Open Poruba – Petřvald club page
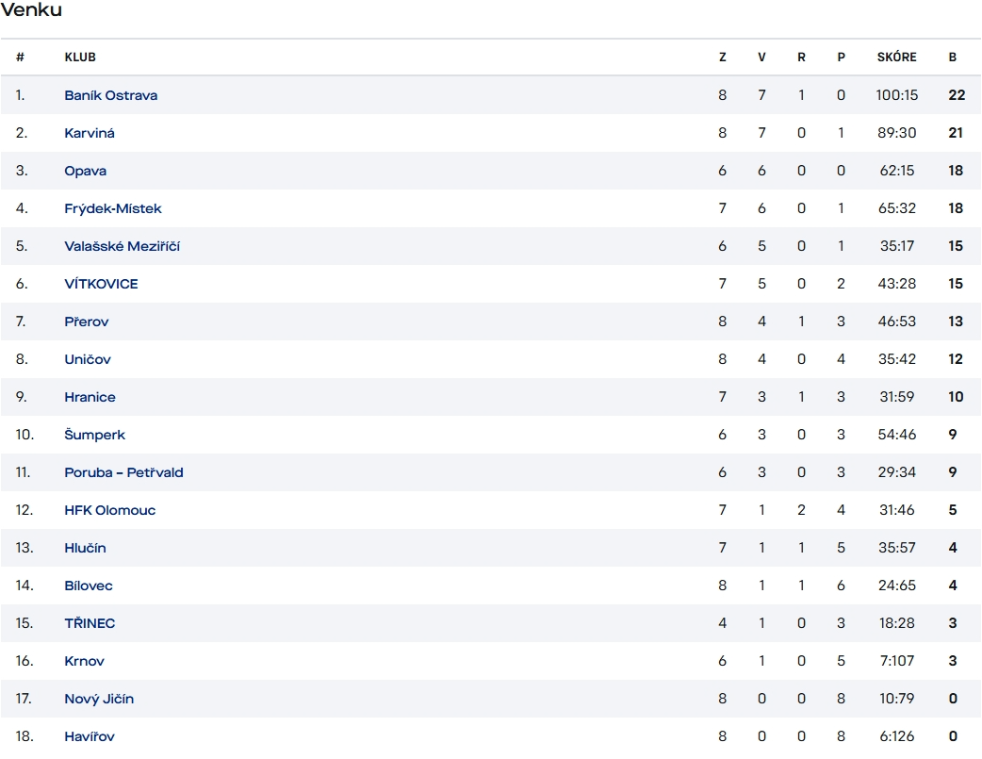The height and width of the screenshot is (759, 982). [123, 472]
